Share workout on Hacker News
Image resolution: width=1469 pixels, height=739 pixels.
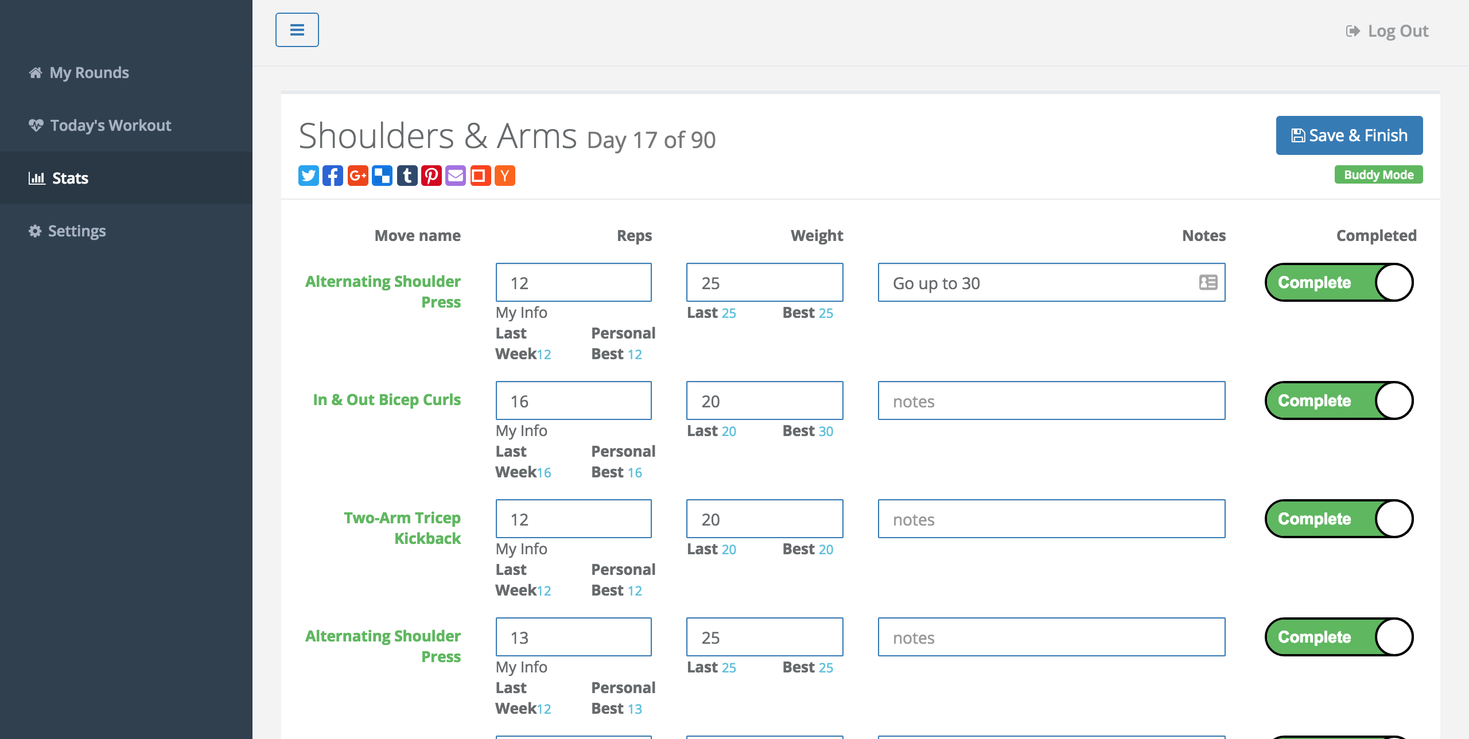click(x=505, y=176)
